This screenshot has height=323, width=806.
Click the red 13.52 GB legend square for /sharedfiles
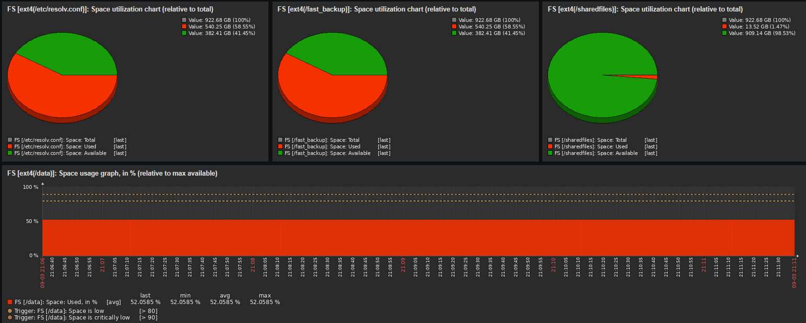[x=724, y=26]
